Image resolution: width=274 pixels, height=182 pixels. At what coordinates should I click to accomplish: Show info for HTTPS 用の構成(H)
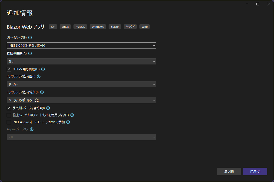[x=43, y=69]
